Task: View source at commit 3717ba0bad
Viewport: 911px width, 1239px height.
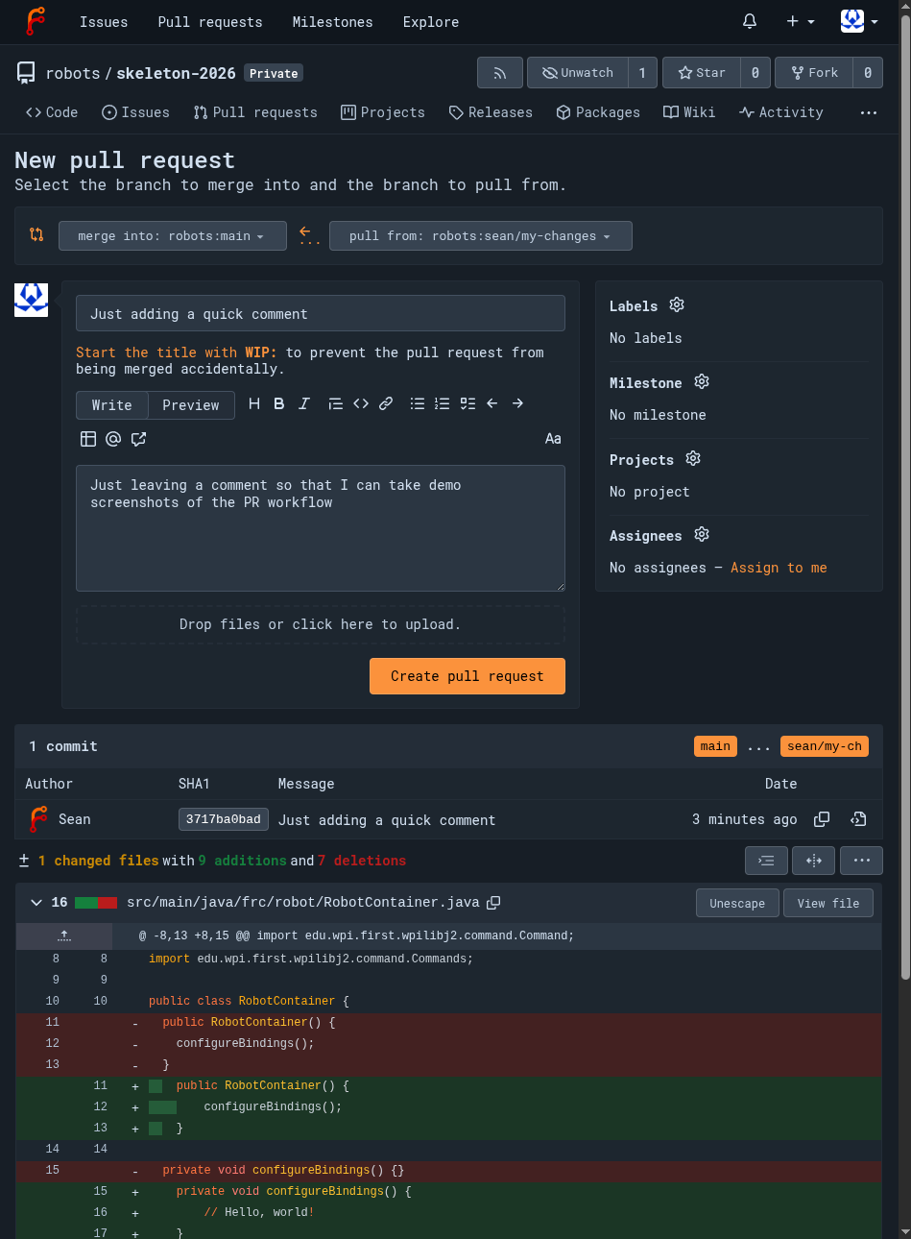Action: tap(858, 819)
